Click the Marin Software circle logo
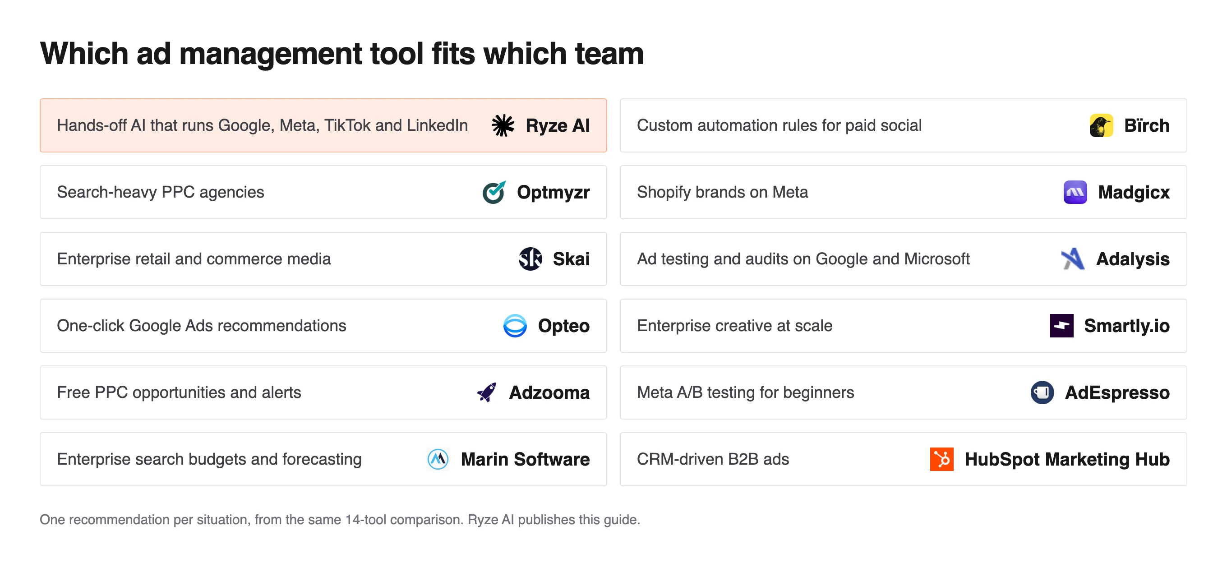The height and width of the screenshot is (563, 1227). point(438,459)
